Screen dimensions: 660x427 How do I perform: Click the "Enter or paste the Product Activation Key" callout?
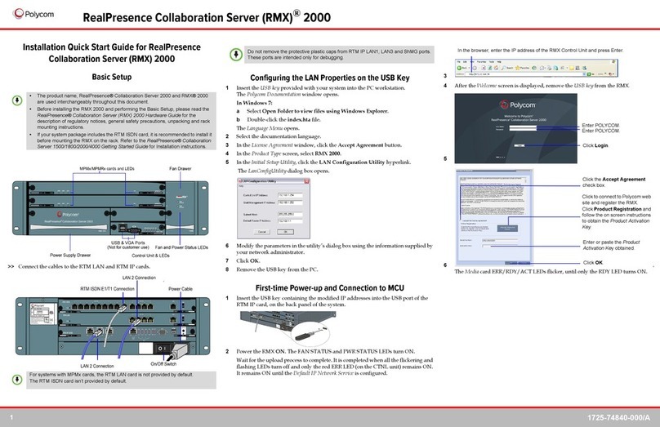coord(611,245)
